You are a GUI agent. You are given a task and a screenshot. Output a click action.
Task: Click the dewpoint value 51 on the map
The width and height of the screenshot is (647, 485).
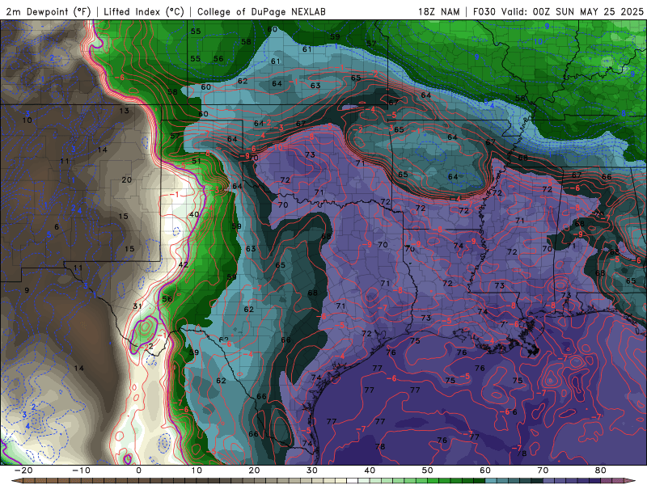tap(196, 161)
